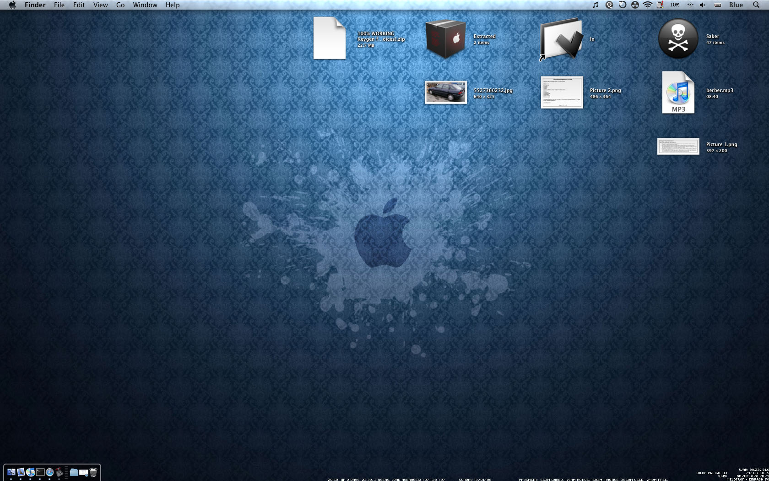Screen dimensions: 769x481
Task: Click the Bluetooth menu bar icon
Action: pos(690,5)
